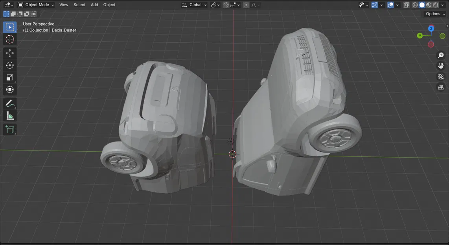The image size is (449, 245).
Task: Toggle snapping with the magnet icon
Action: click(x=225, y=5)
